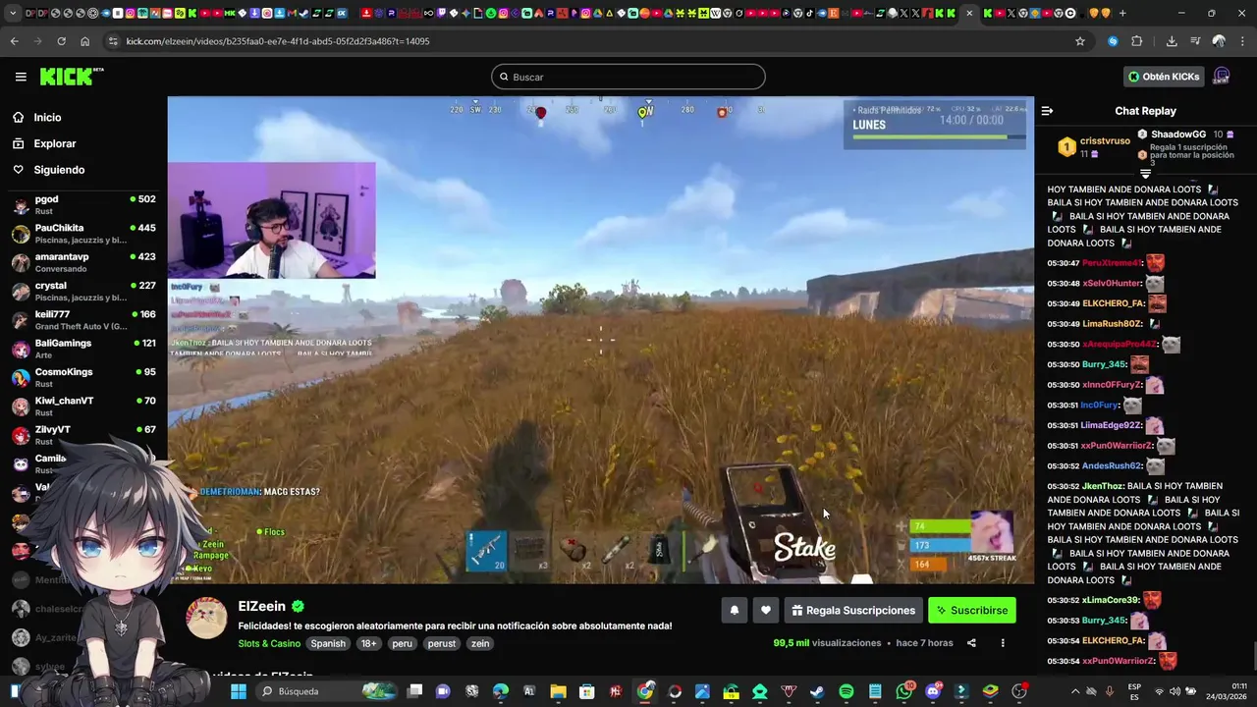The height and width of the screenshot is (707, 1257).
Task: Open the ElZeein channel name link
Action: coord(262,607)
